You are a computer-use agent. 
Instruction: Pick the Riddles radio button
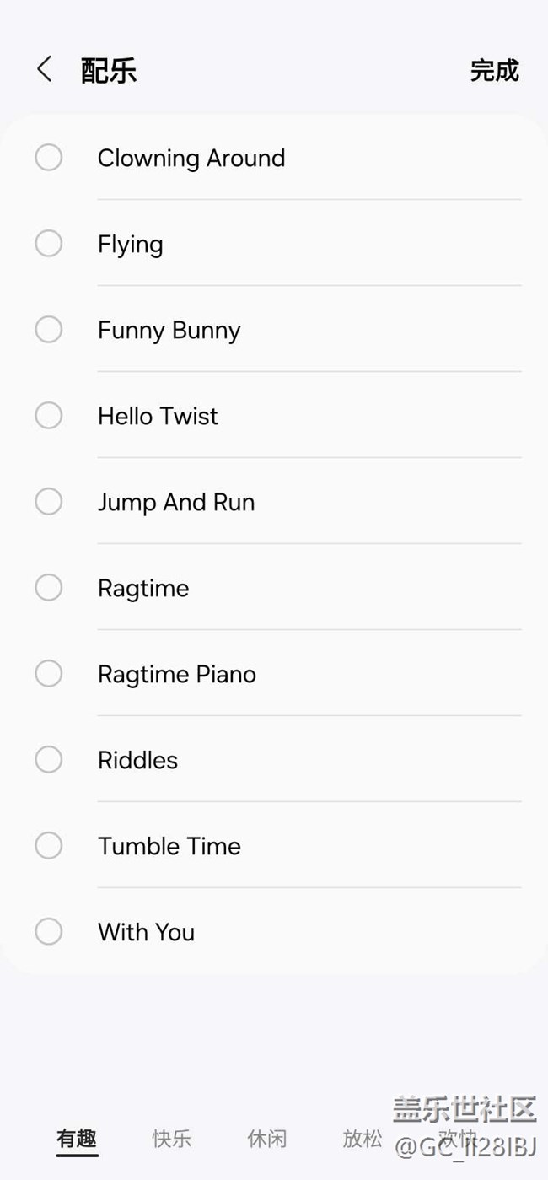coord(49,760)
